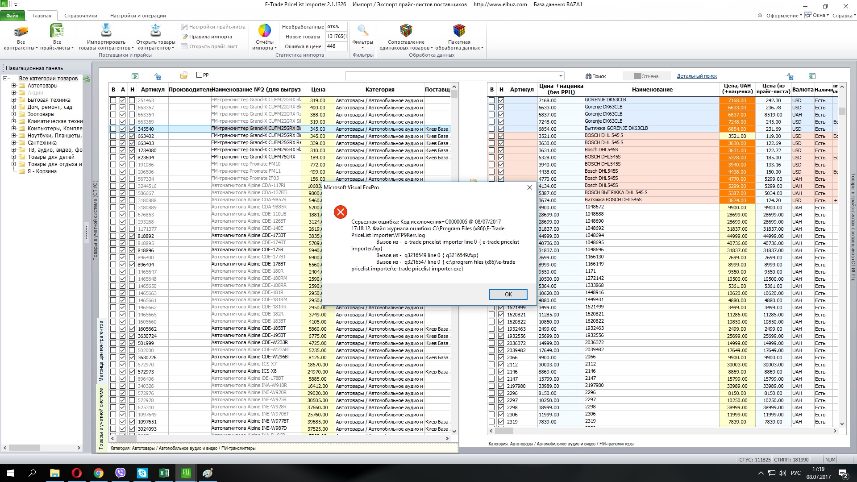The height and width of the screenshot is (482, 857).
Task: Click OK in FoxPro error dialog
Action: click(508, 295)
